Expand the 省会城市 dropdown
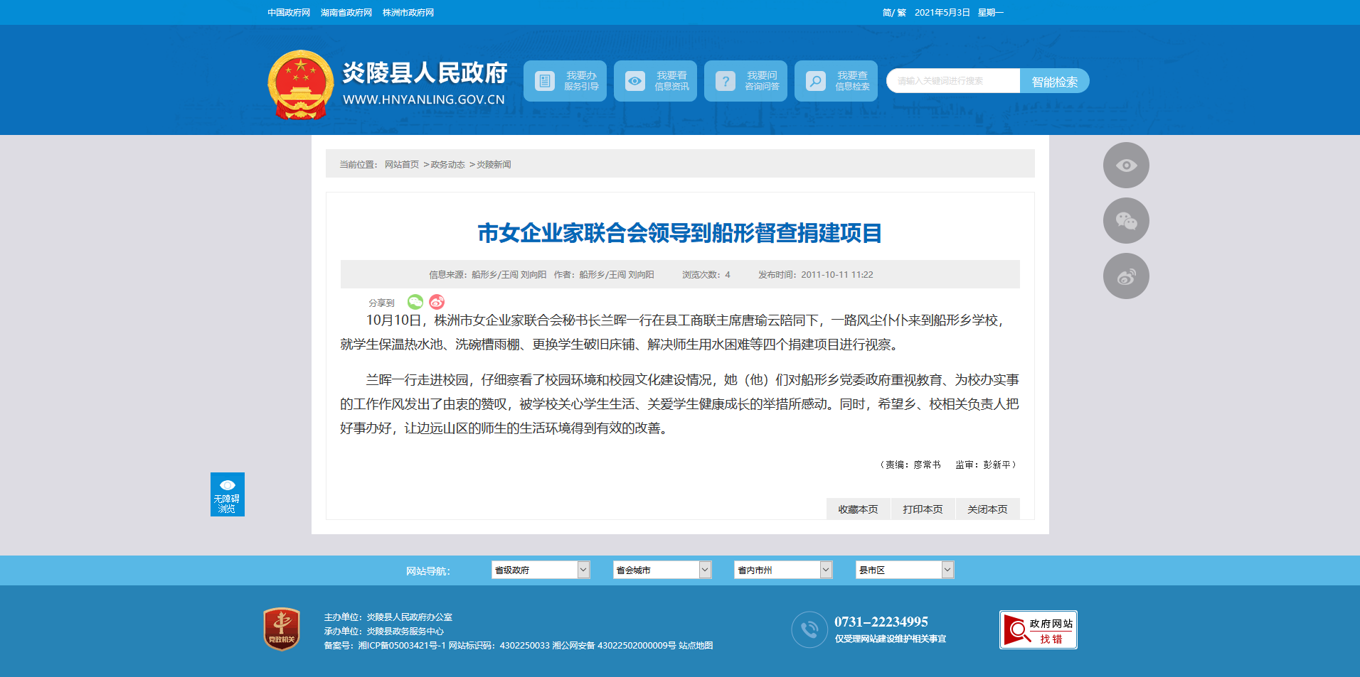1360x677 pixels. pyautogui.click(x=662, y=570)
